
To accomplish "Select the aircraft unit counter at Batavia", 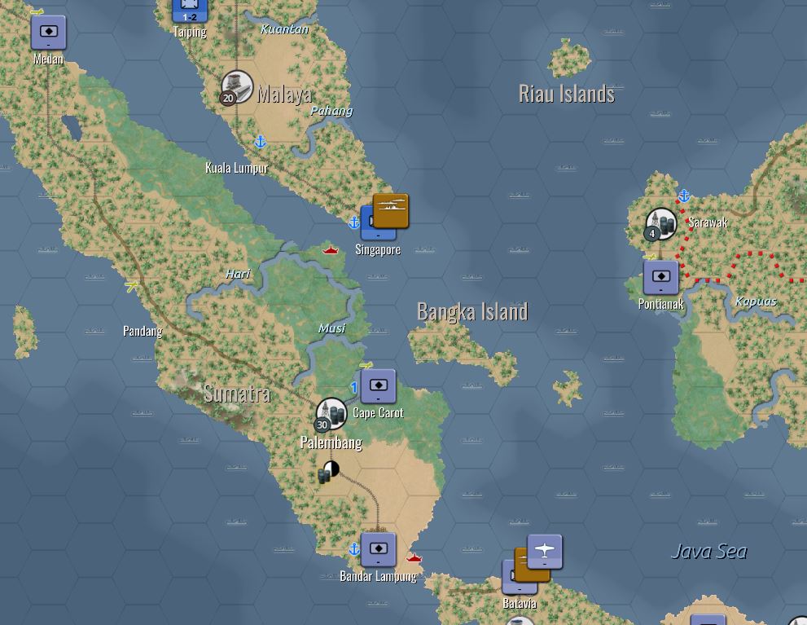I will click(545, 552).
